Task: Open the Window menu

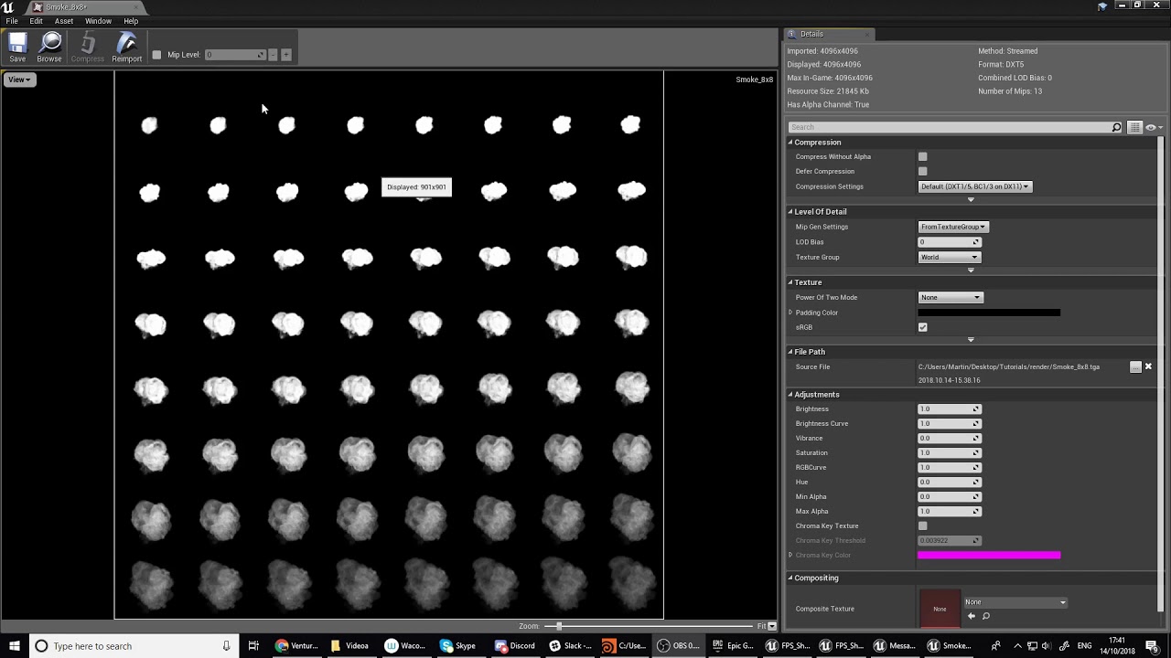Action: (x=98, y=21)
